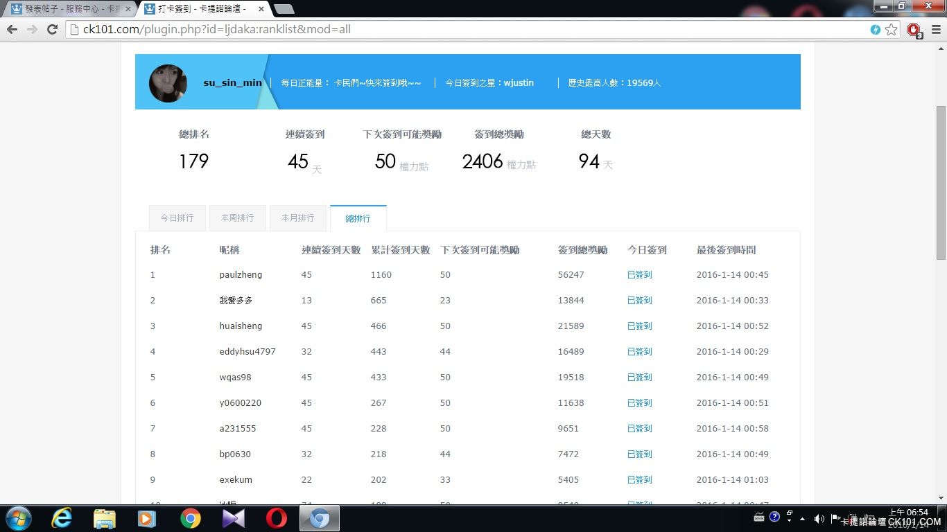947x532 pixels.
Task: Click the total reward value 56247
Action: pyautogui.click(x=571, y=275)
